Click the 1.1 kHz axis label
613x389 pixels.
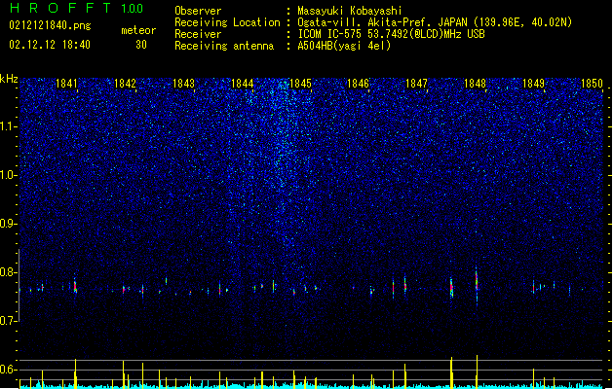(9, 126)
